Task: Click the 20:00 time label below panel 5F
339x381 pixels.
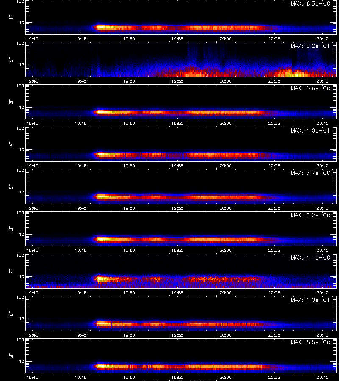Action: 226,208
